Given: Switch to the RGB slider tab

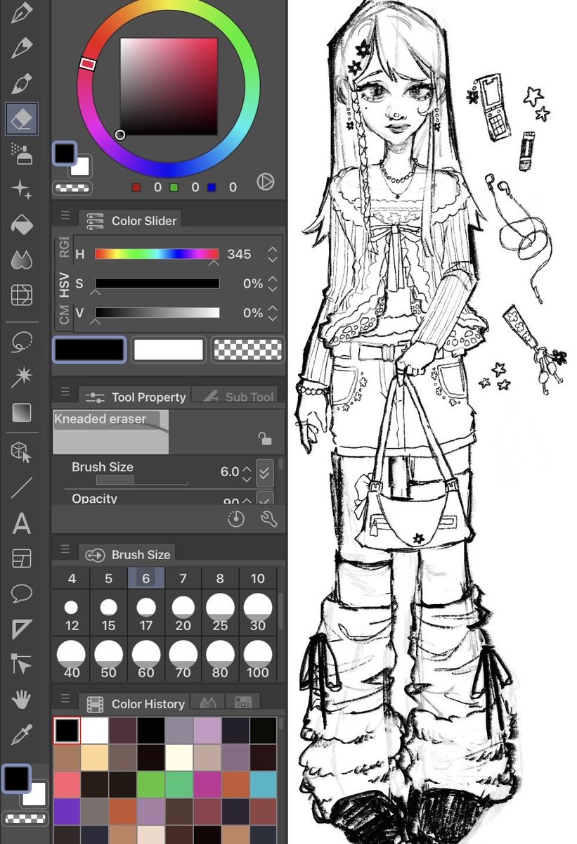Looking at the screenshot, I should (64, 248).
